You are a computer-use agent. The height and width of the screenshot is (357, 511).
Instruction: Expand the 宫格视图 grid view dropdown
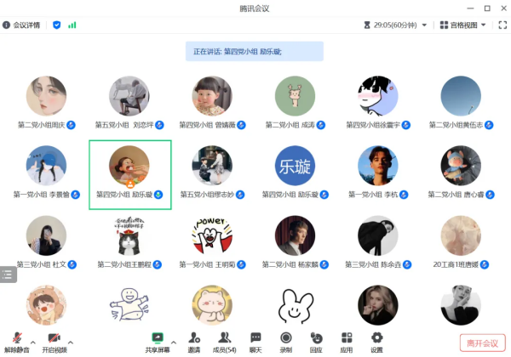tap(483, 25)
